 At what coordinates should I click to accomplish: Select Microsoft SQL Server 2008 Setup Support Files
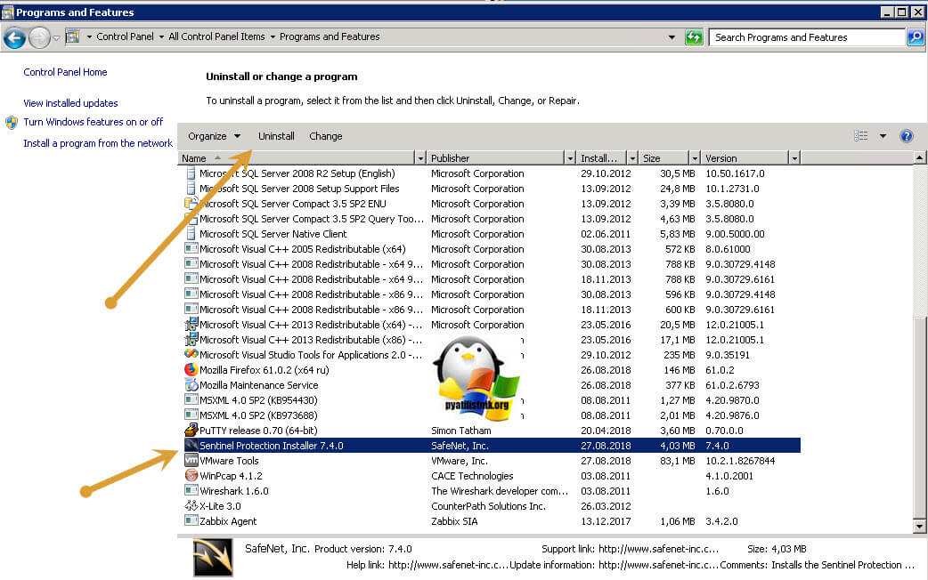(299, 189)
